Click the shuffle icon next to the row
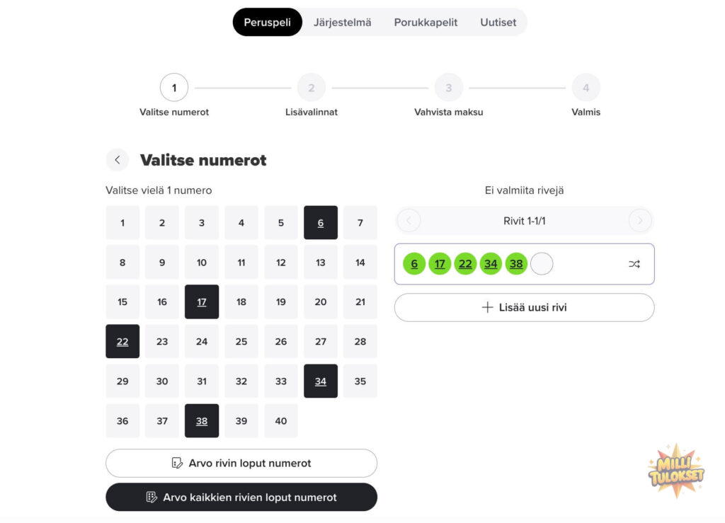Viewport: 725px width, 523px height. point(634,263)
